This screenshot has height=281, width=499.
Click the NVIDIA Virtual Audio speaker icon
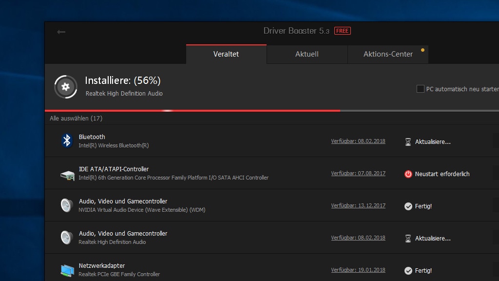pos(66,205)
